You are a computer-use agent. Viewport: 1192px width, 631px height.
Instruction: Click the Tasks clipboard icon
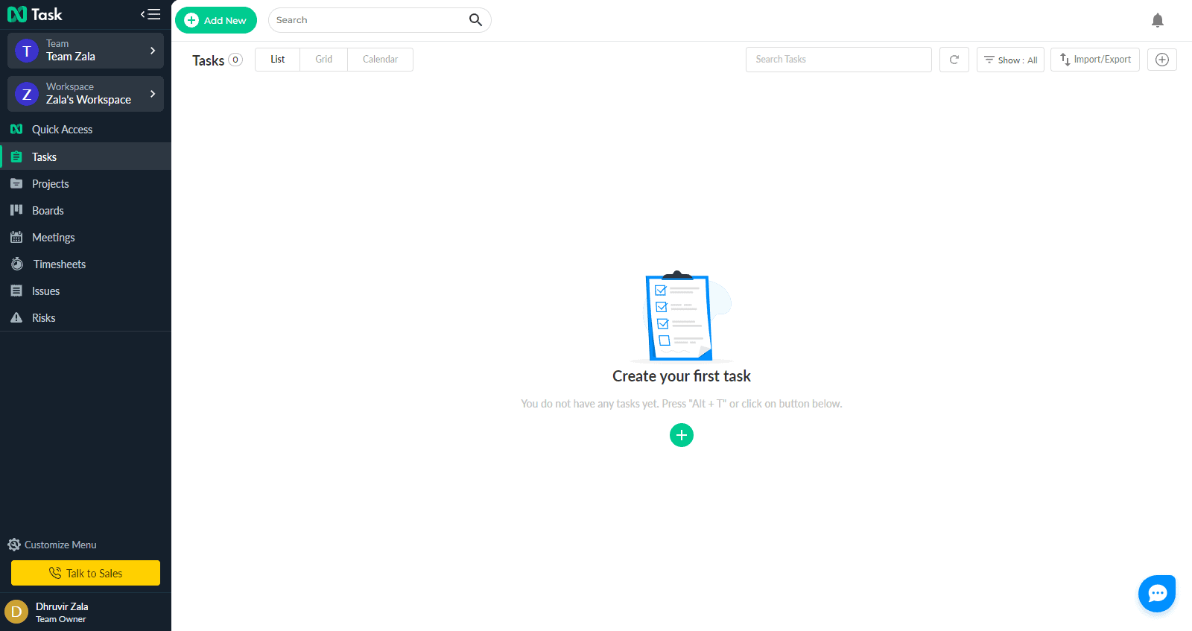point(16,156)
